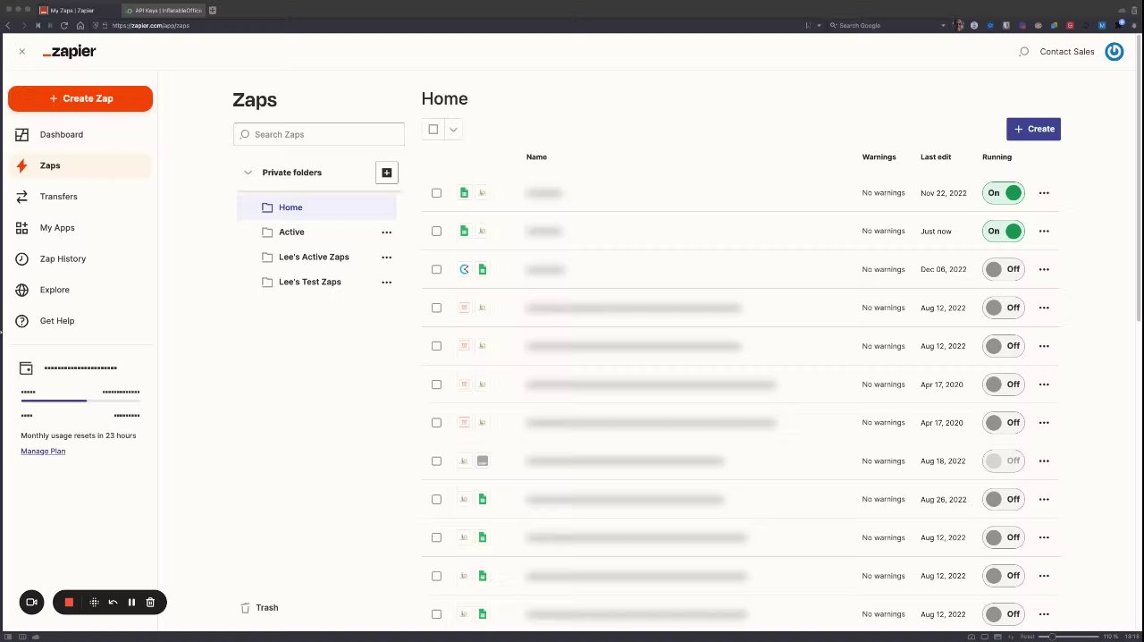Click the page vertical scrollbar
The width and height of the screenshot is (1144, 642).
[x=1139, y=179]
